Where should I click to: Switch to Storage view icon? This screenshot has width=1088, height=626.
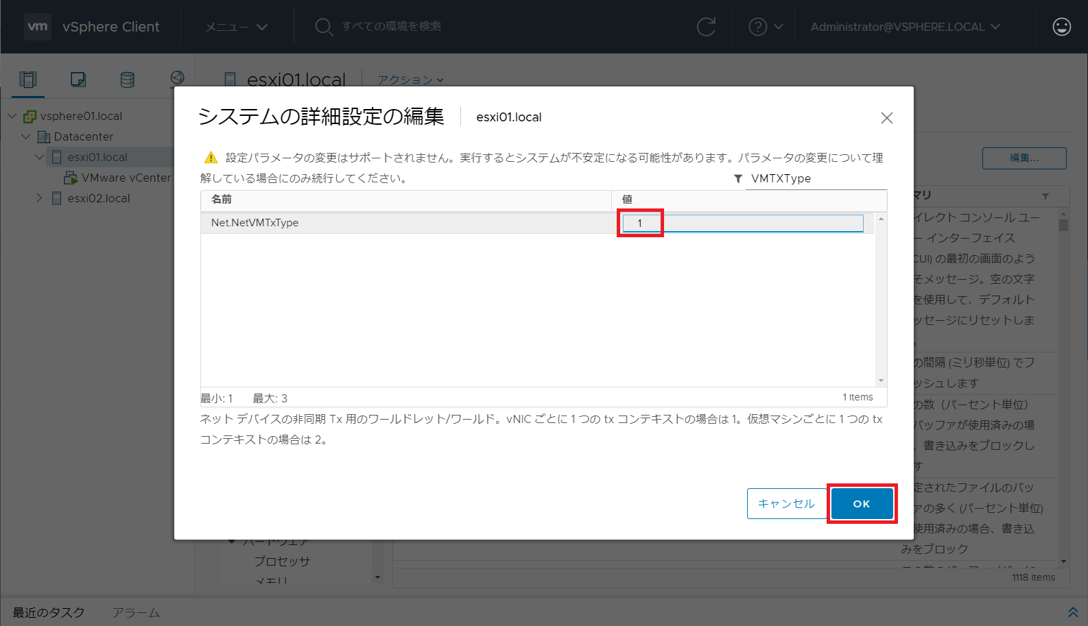pyautogui.click(x=128, y=80)
